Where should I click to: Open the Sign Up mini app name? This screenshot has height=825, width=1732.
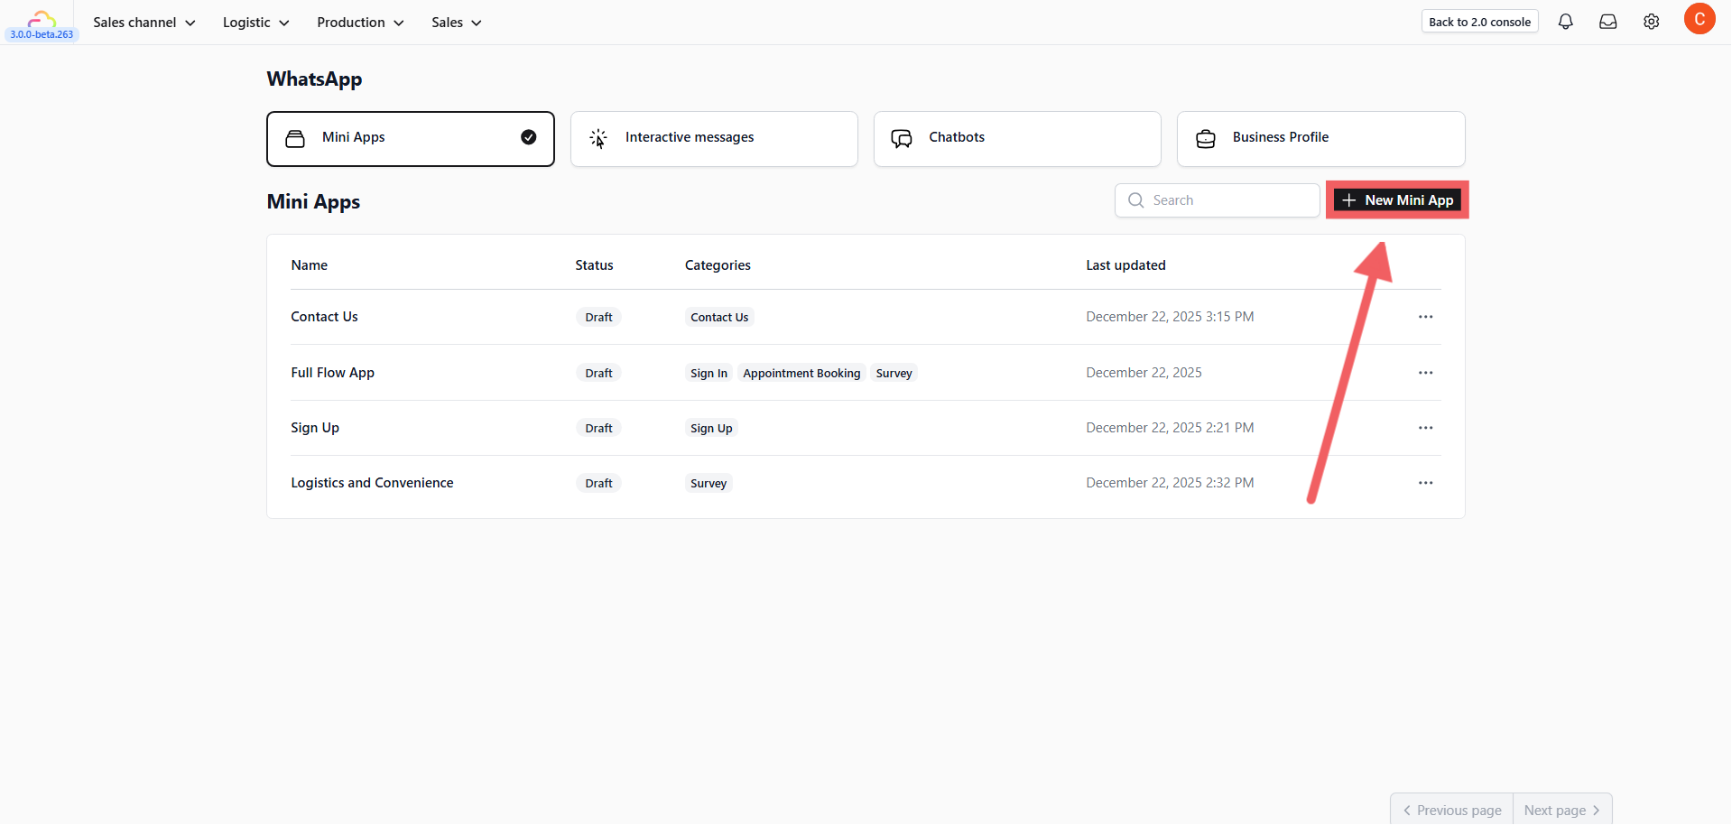[315, 428]
